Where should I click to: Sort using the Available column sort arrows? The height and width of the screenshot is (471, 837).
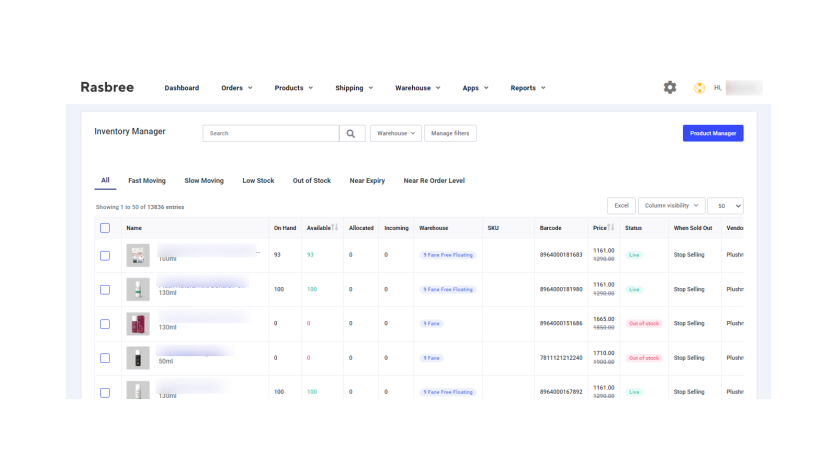[x=335, y=227]
